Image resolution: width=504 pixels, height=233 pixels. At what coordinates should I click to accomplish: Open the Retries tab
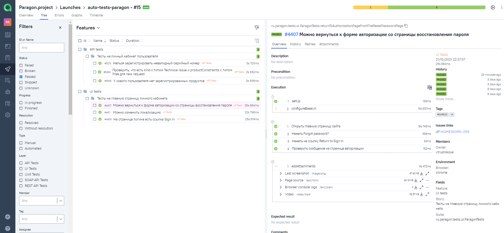310,44
